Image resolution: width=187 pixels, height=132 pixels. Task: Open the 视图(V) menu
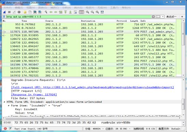pyautogui.click(x=31, y=7)
